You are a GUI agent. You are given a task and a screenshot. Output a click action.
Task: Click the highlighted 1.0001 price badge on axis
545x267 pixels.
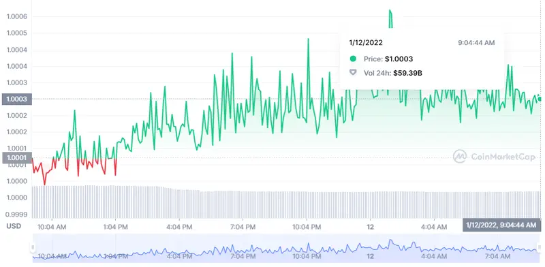coord(16,158)
